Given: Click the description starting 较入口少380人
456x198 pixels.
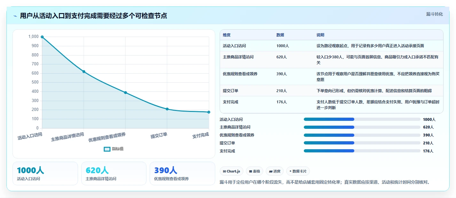Looking at the screenshot, I should tap(378, 60).
